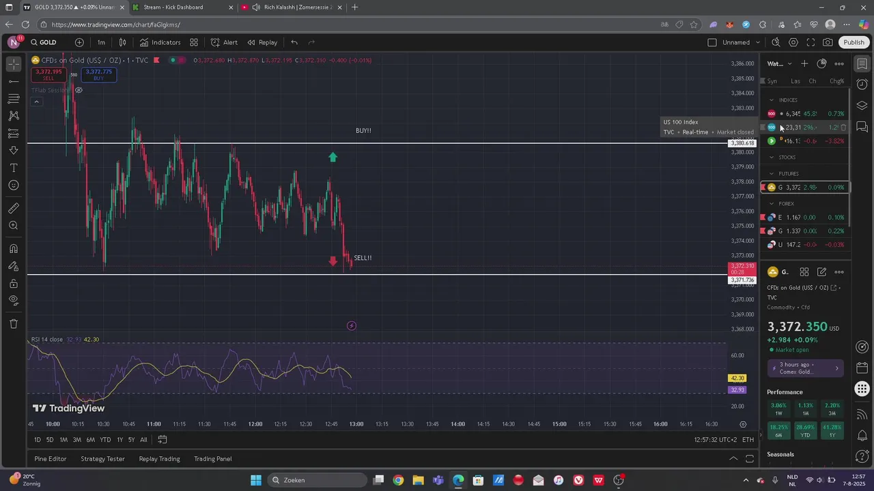Toggle stay in drawing mode
Screen dimensions: 874x491
tap(14, 266)
